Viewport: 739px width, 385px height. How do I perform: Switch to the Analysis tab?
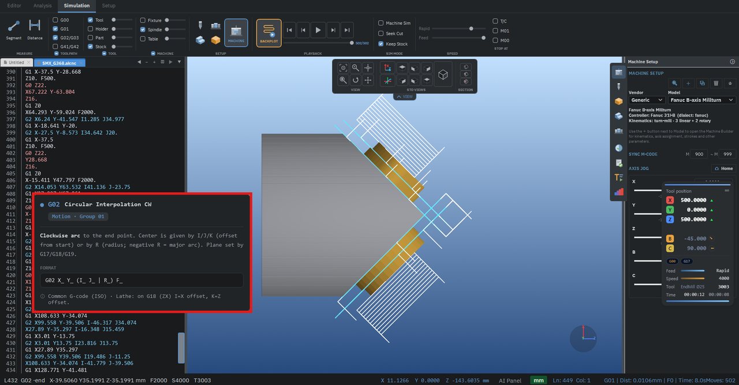point(42,6)
